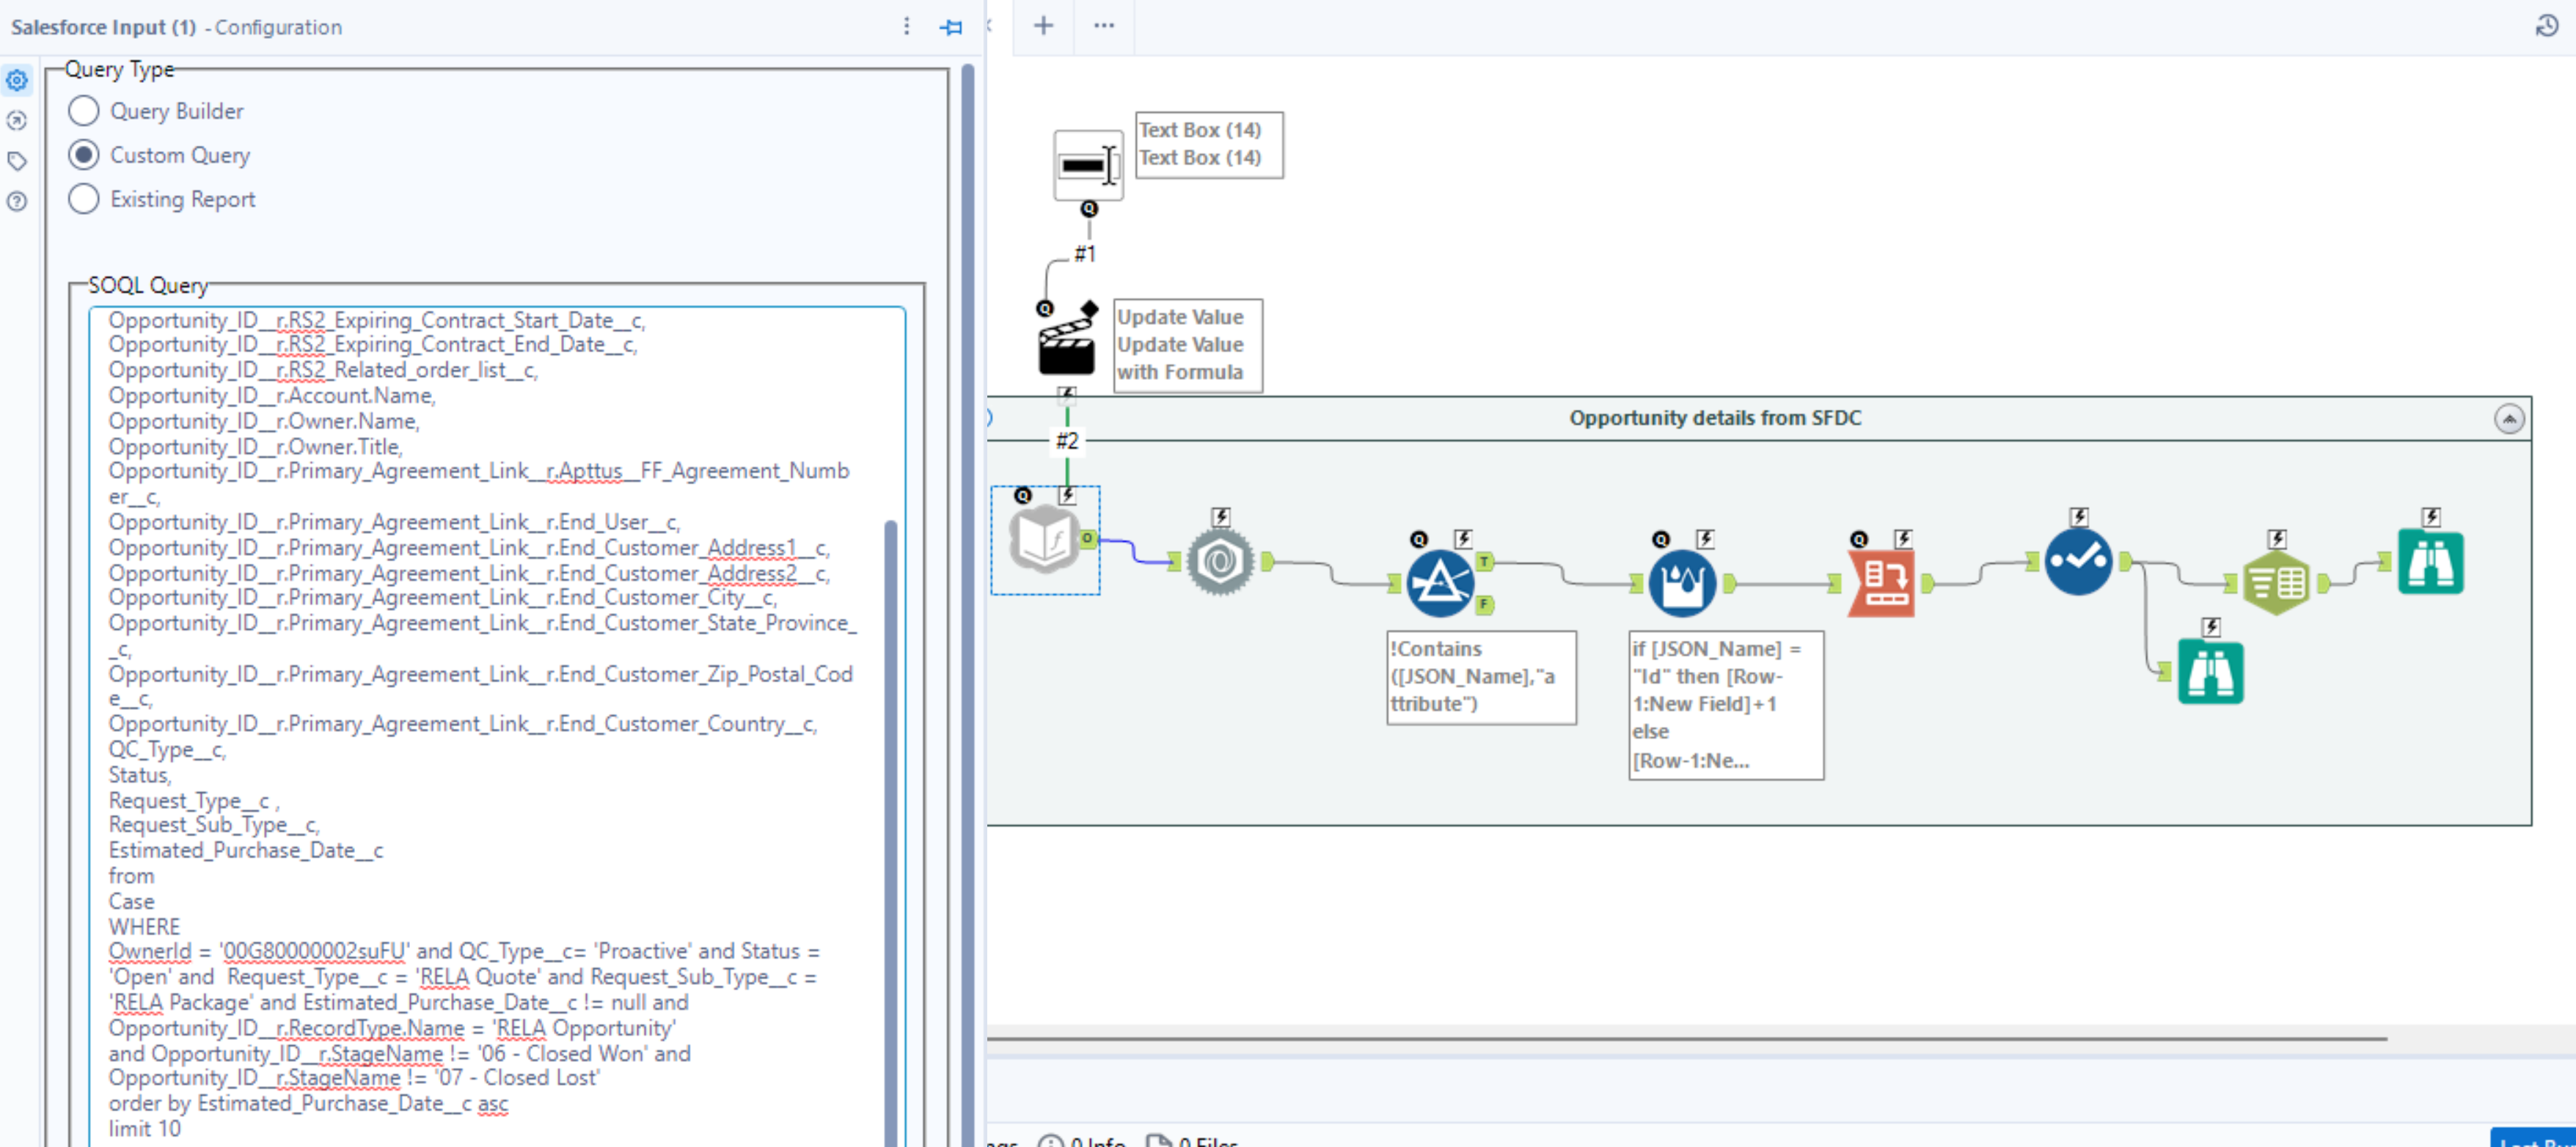Pin the configuration window

pos(951,27)
